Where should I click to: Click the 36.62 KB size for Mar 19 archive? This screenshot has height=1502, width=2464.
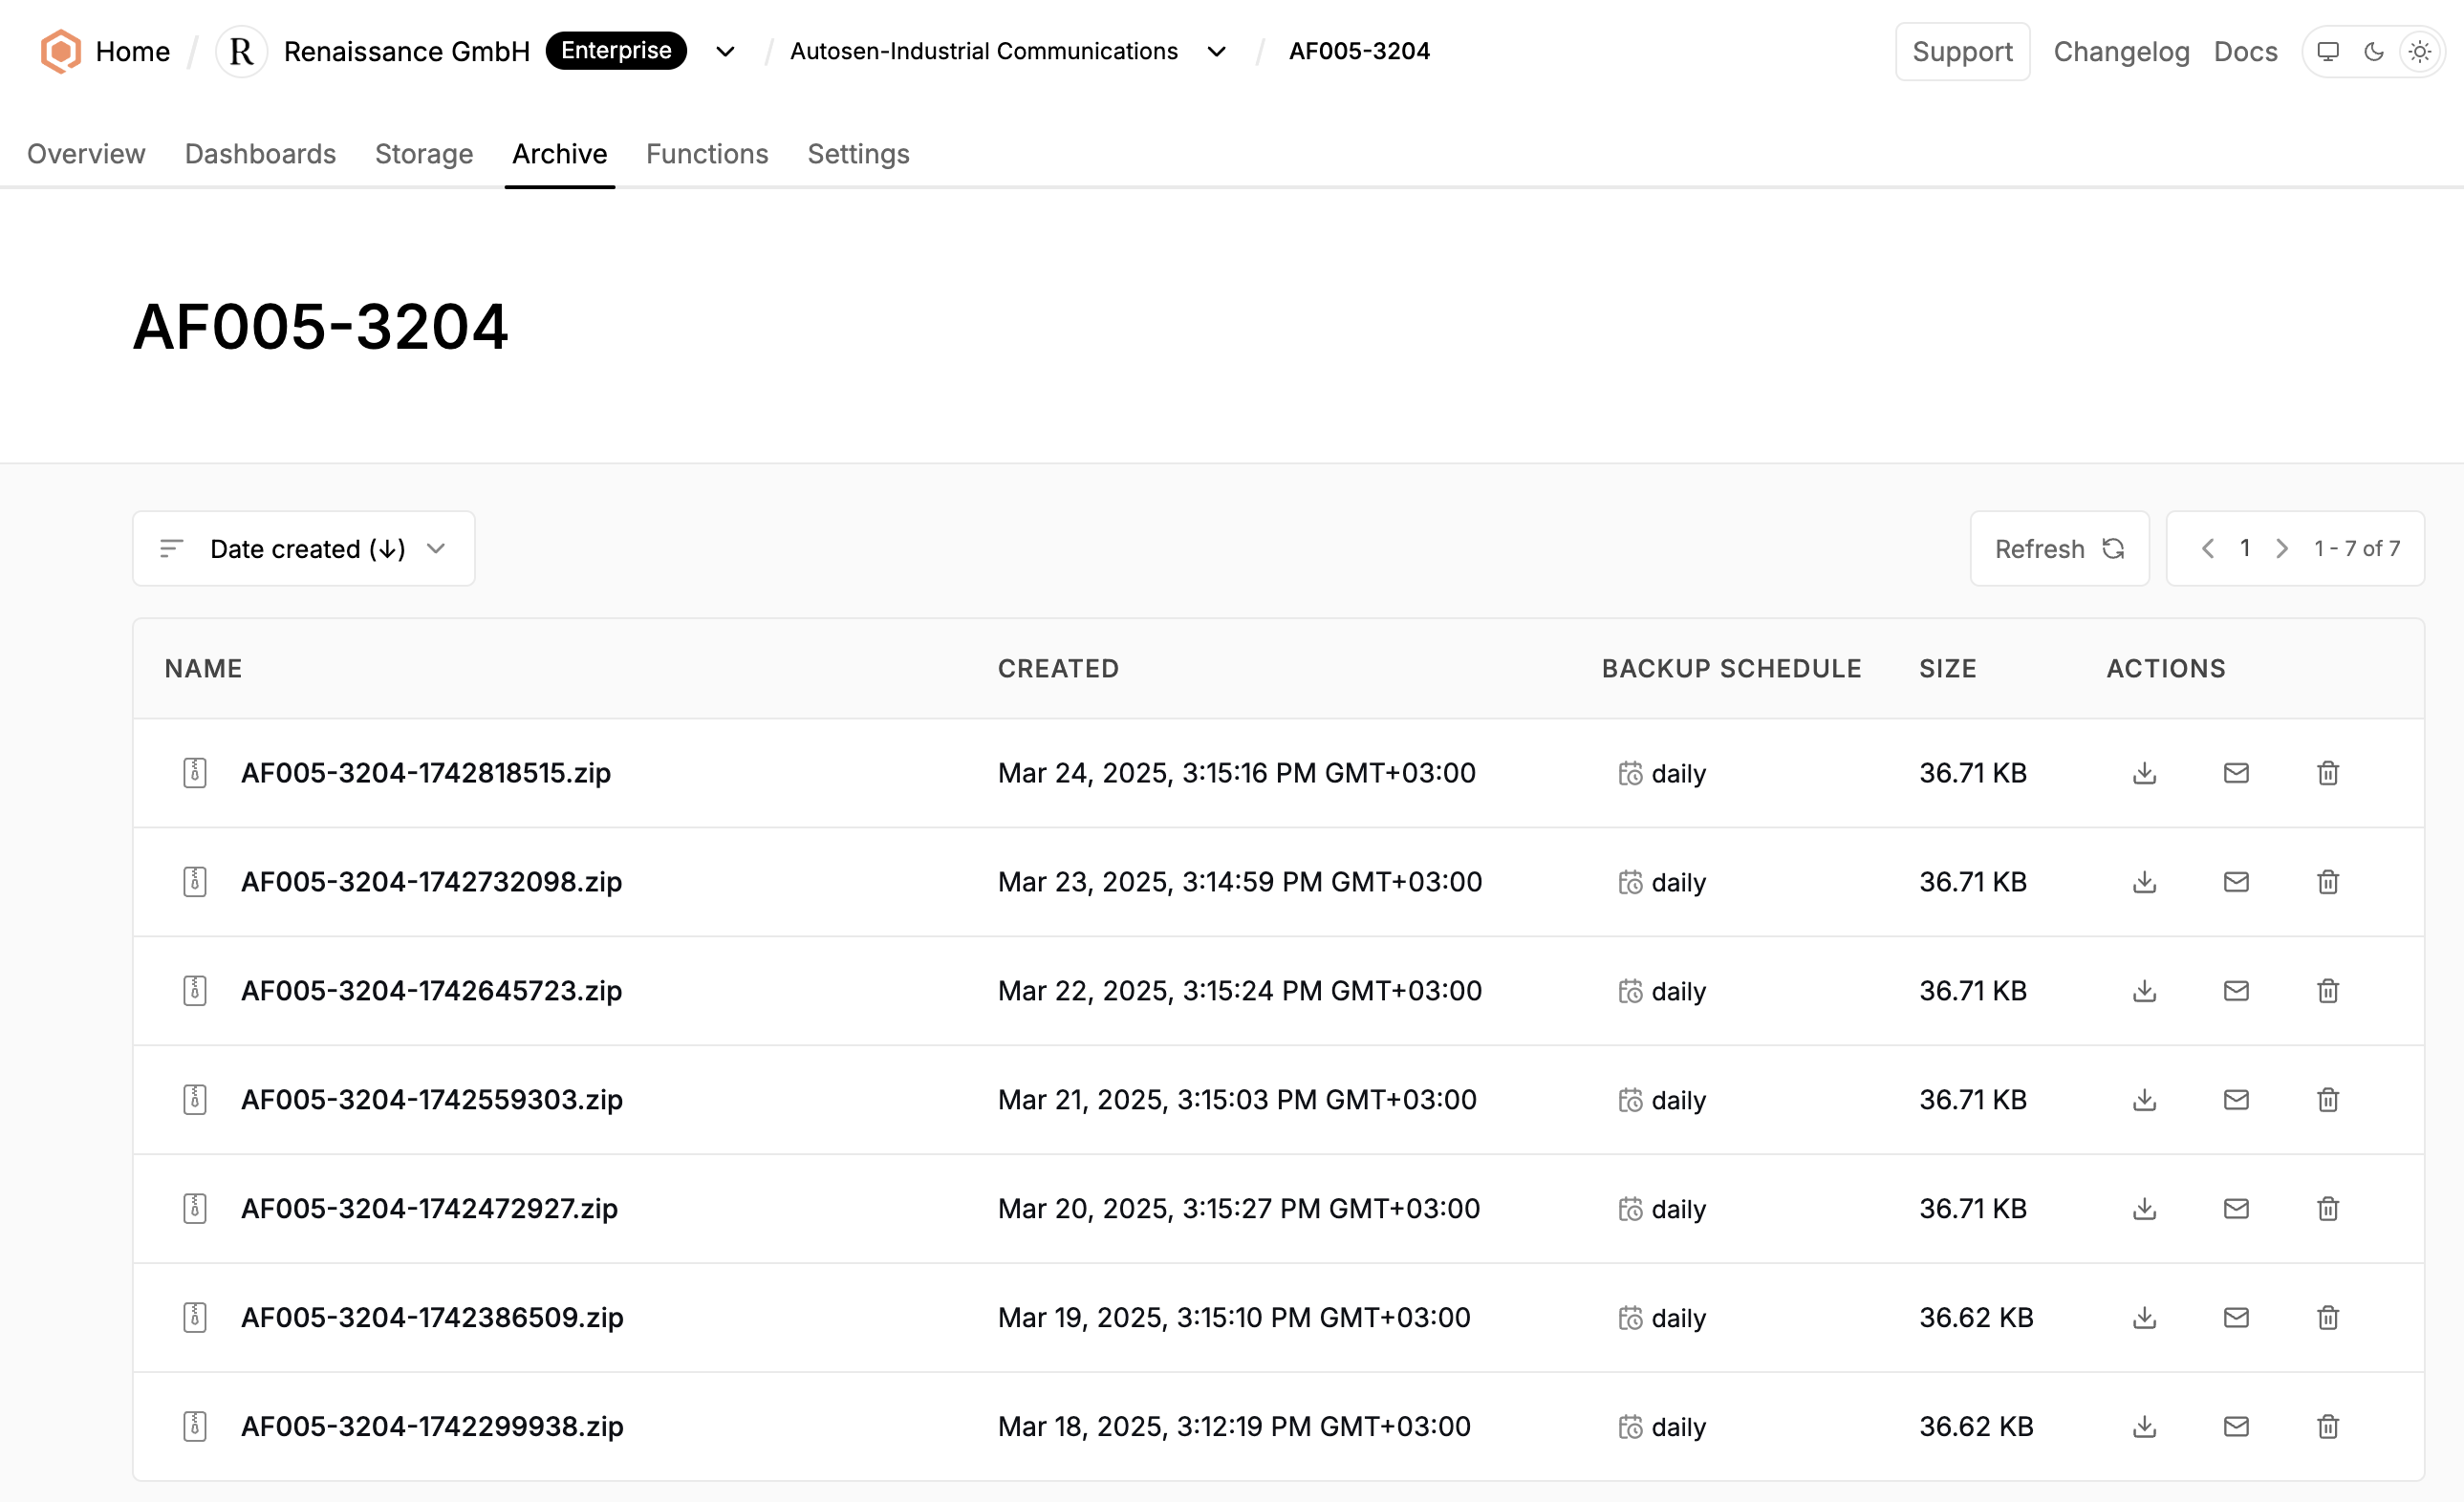[x=1976, y=1318]
